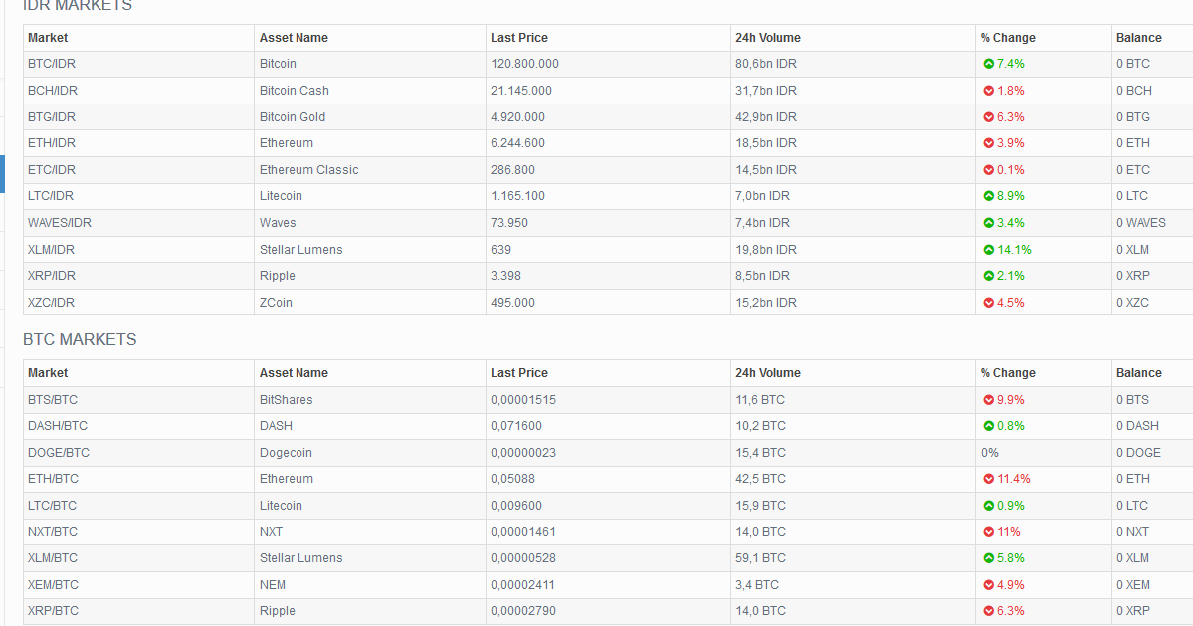Click the red down-arrow icon in ETC/IDR row
This screenshot has height=626, width=1193.
coord(988,169)
